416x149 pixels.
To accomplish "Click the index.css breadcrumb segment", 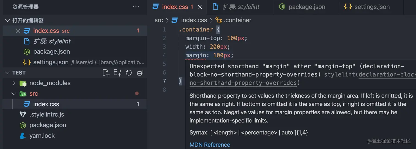I will click(194, 20).
